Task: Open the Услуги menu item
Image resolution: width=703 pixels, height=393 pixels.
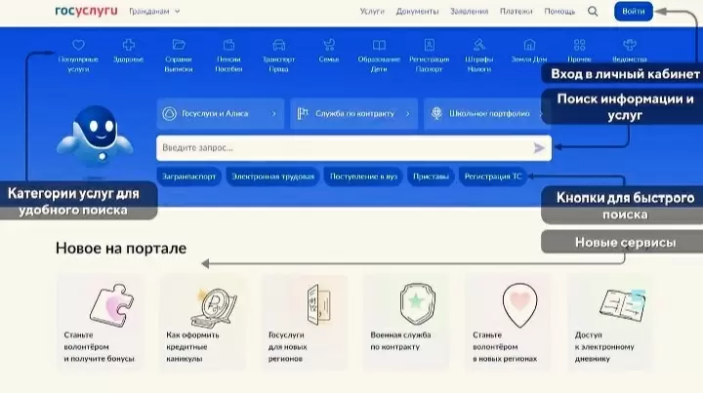Action: click(x=372, y=11)
